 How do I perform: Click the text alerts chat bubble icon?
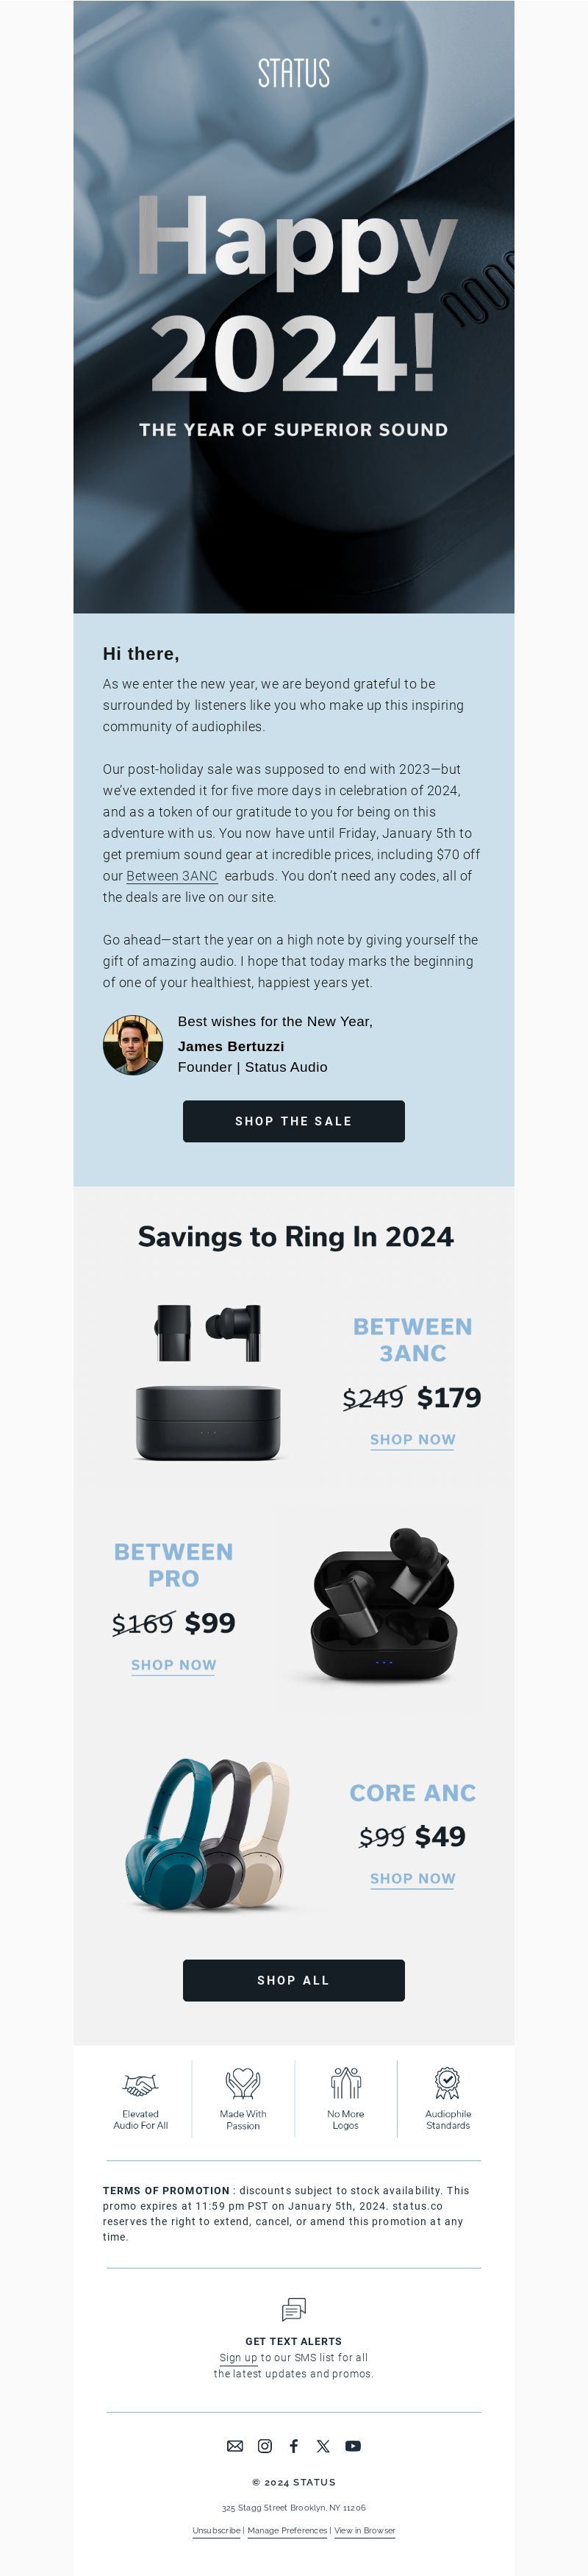[294, 2310]
